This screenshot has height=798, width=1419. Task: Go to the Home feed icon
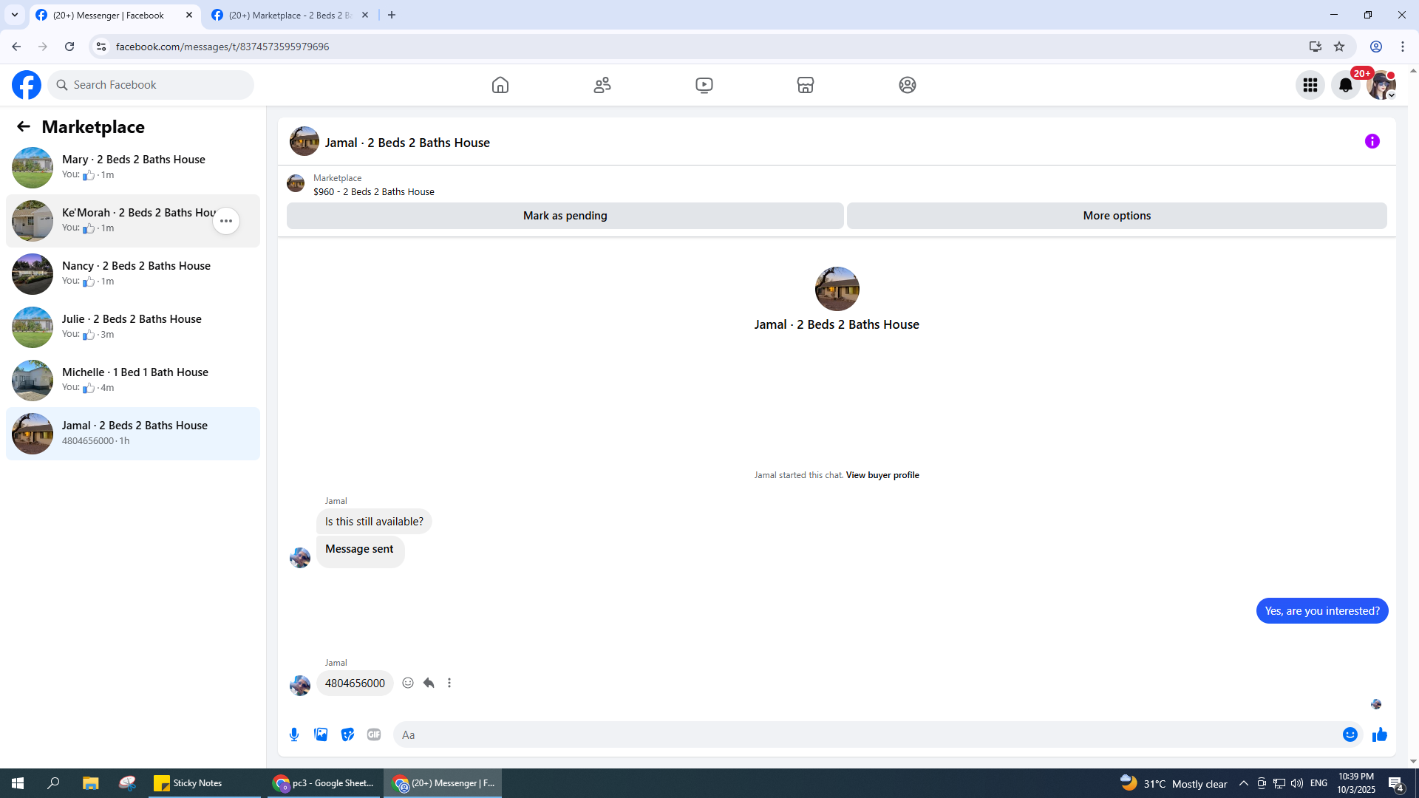(500, 85)
